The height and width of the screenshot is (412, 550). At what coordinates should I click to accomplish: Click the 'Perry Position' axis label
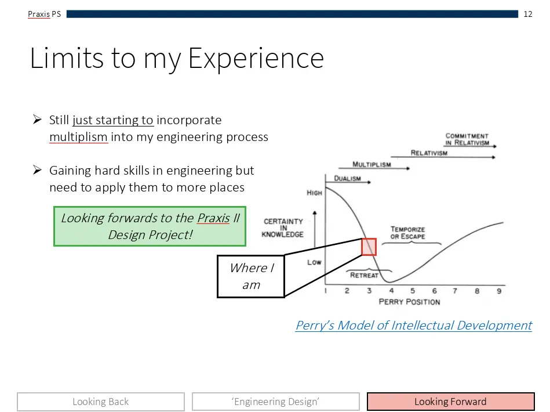click(409, 302)
